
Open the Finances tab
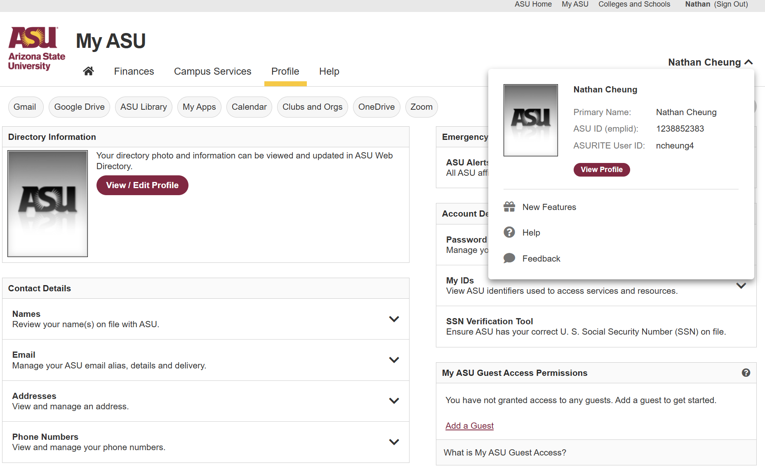tap(134, 71)
